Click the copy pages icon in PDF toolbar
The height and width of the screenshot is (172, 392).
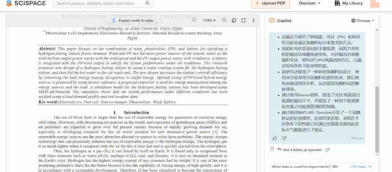(234, 20)
